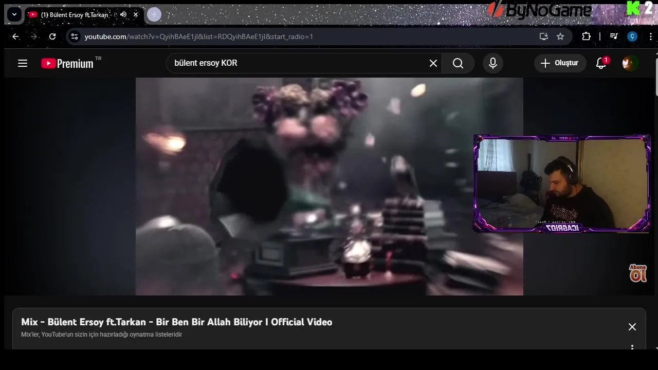658x370 pixels.
Task: Click the Abone Ol overlay
Action: [x=638, y=273]
